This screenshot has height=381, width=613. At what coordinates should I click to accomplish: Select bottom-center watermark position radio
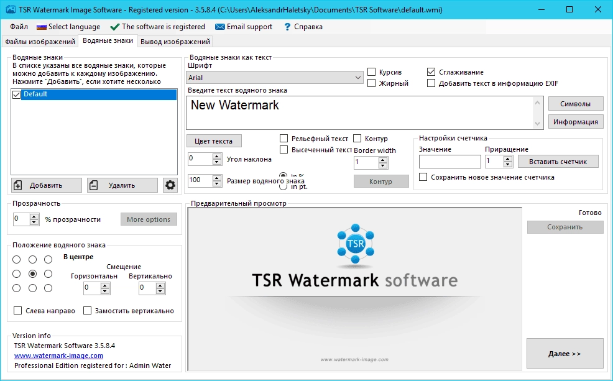pyautogui.click(x=32, y=288)
